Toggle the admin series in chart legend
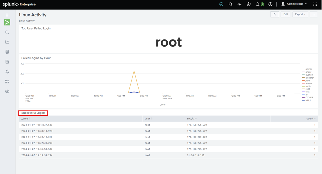322x174 pixels. (x=307, y=69)
